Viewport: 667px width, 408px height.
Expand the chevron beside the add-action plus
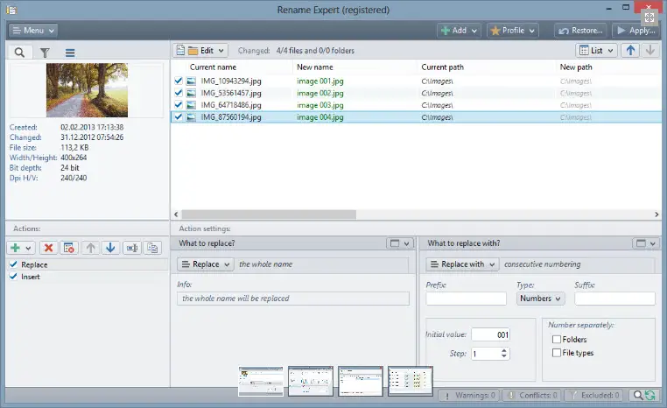coord(28,248)
